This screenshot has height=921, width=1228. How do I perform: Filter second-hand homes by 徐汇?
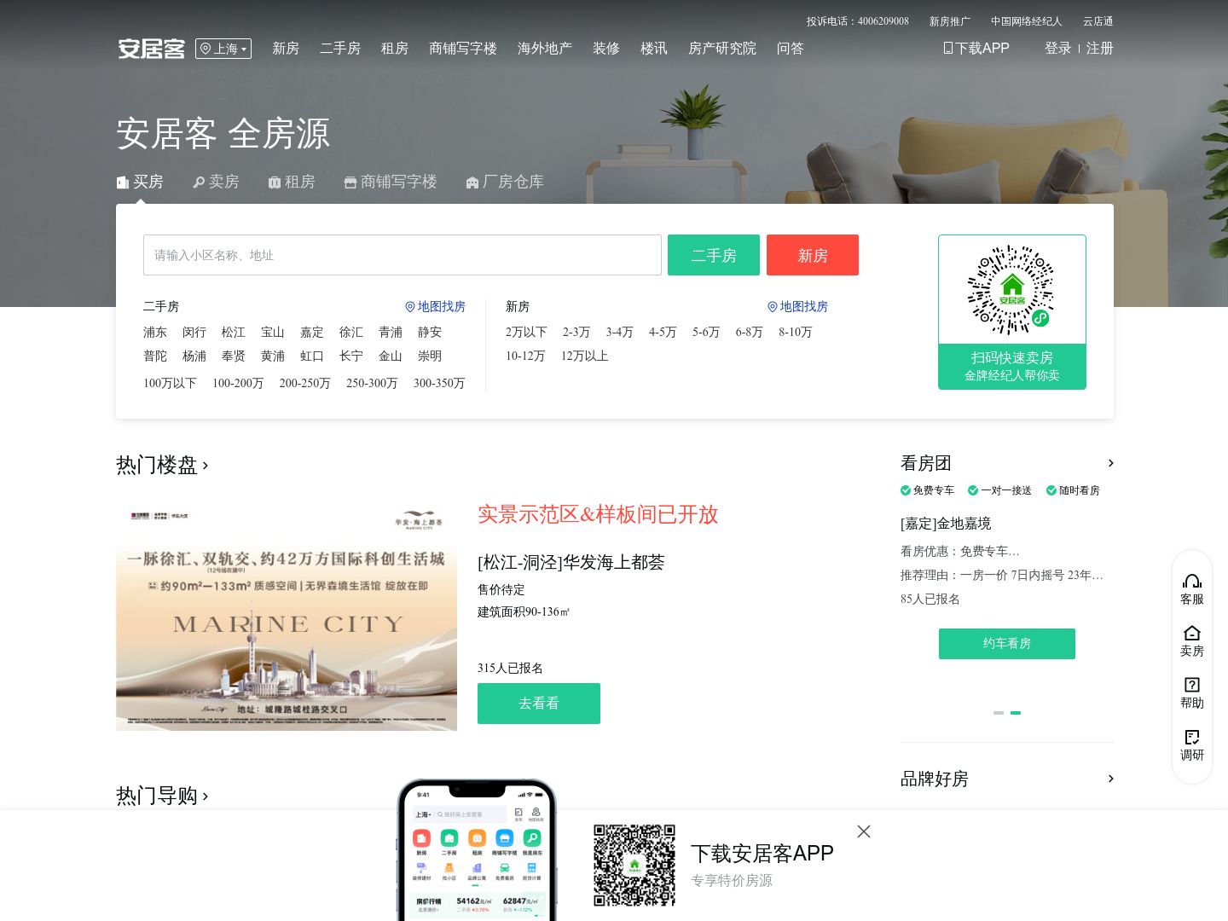point(351,332)
